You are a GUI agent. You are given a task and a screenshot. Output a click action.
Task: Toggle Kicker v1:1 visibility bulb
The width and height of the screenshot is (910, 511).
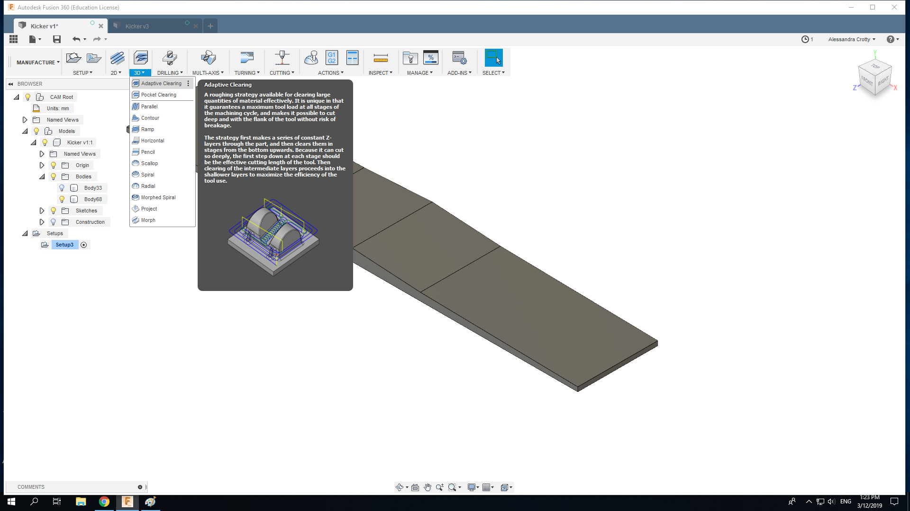(45, 142)
